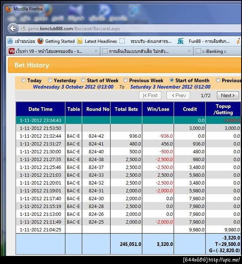Close the second browser tab

coord(189,51)
